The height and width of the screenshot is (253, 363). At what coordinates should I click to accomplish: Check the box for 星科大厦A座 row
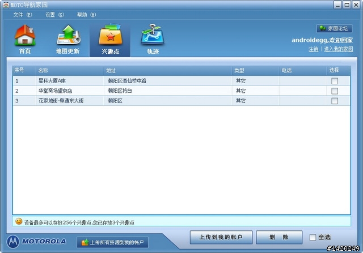[335, 81]
